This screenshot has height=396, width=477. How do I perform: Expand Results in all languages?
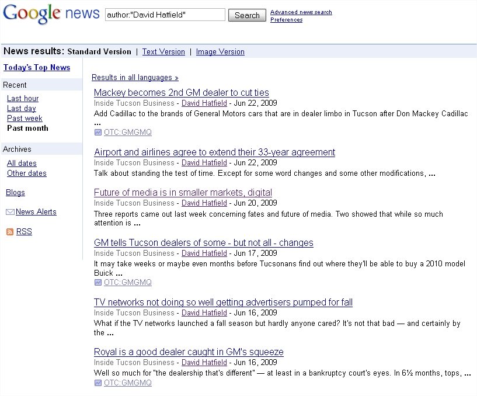pyautogui.click(x=135, y=77)
